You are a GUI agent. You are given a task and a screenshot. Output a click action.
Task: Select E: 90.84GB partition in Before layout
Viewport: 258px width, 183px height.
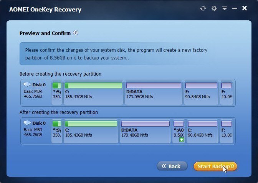click(201, 93)
